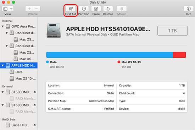The image size is (195, 130).
Task: Click the RAID Sets section header
Action: 9,119
